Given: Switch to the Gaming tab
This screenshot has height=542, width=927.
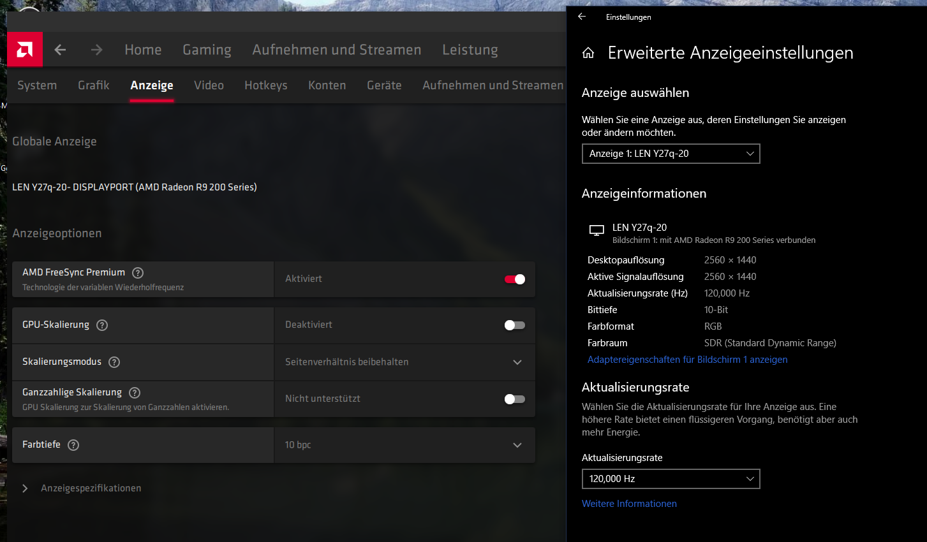Looking at the screenshot, I should 207,50.
